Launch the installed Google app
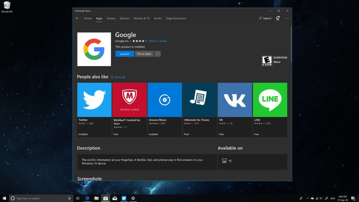This screenshot has height=202, width=359. point(124,54)
